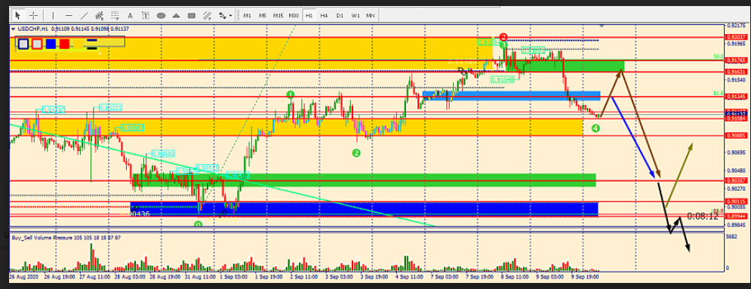Click the green 50.0 Fibonacci level label
The width and height of the screenshot is (751, 289).
click(x=718, y=57)
